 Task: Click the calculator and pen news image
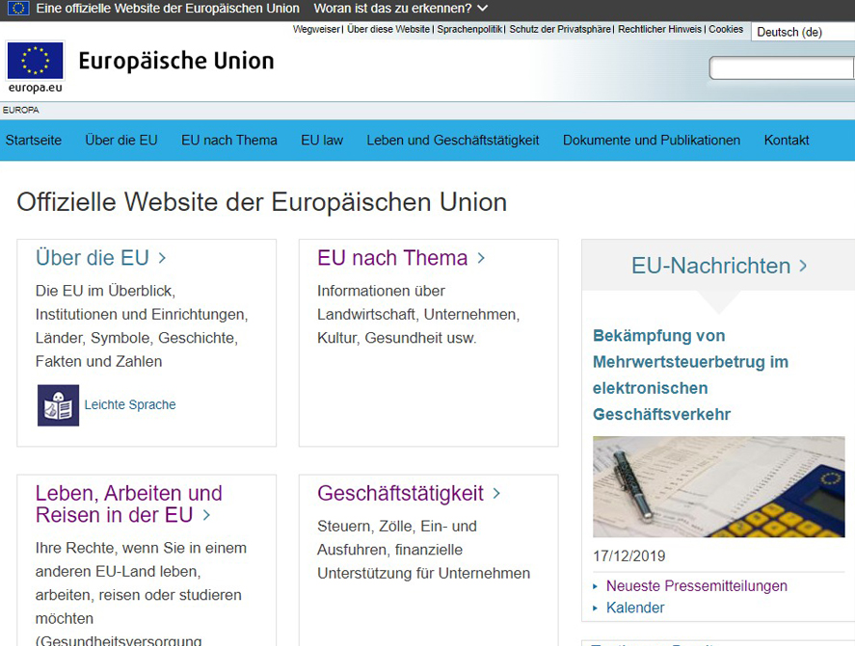coord(719,486)
